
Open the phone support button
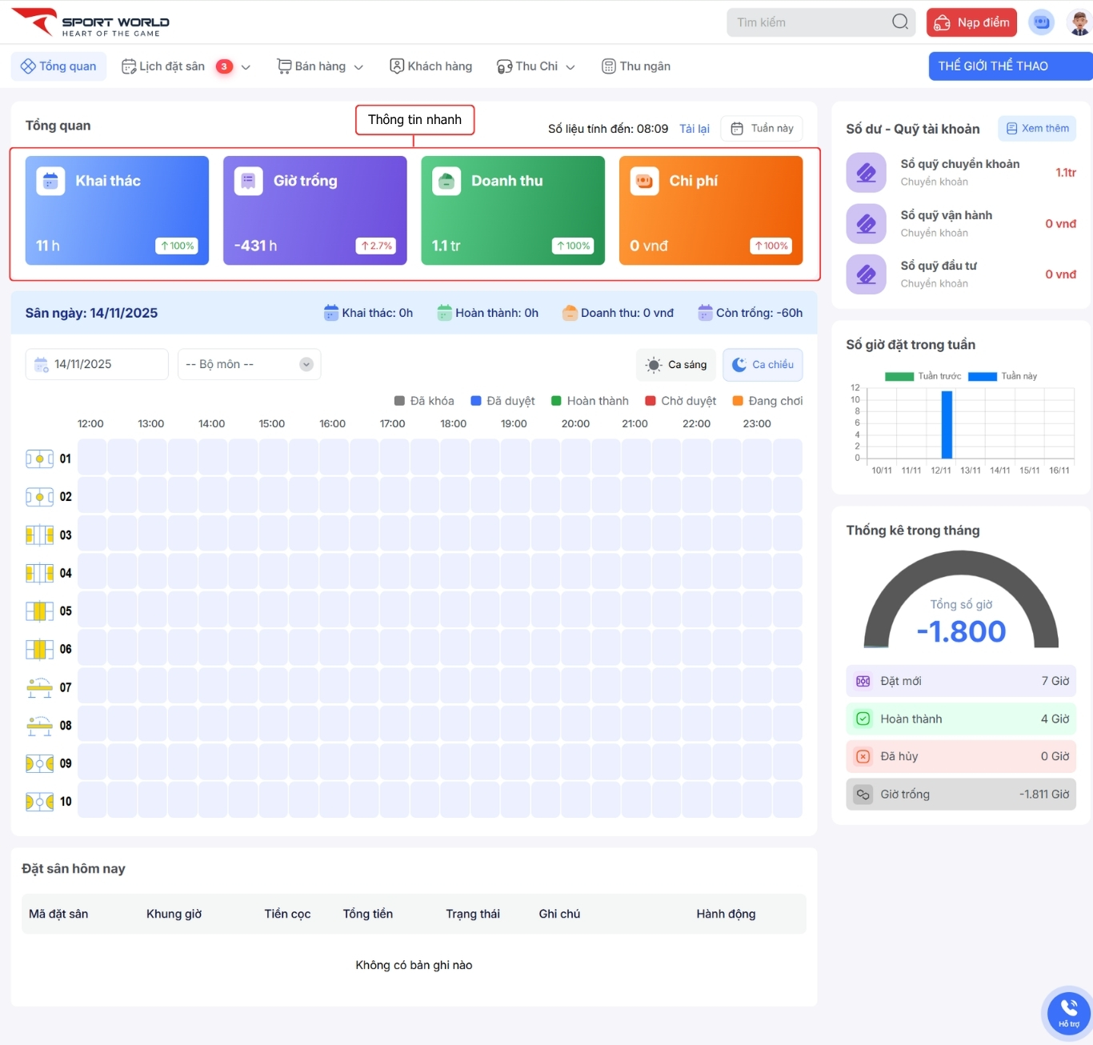(1069, 1011)
